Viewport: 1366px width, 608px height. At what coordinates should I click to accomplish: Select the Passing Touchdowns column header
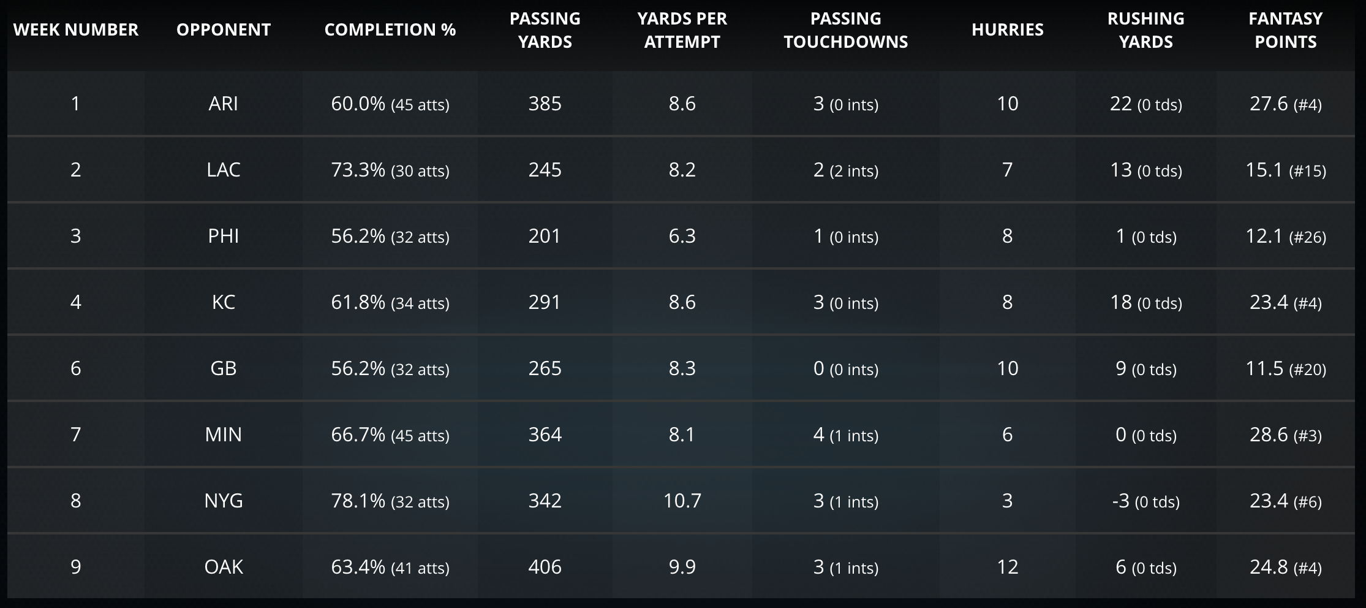[x=845, y=30]
